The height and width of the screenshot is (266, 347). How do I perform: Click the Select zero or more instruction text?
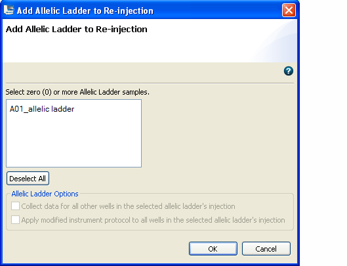(x=77, y=92)
